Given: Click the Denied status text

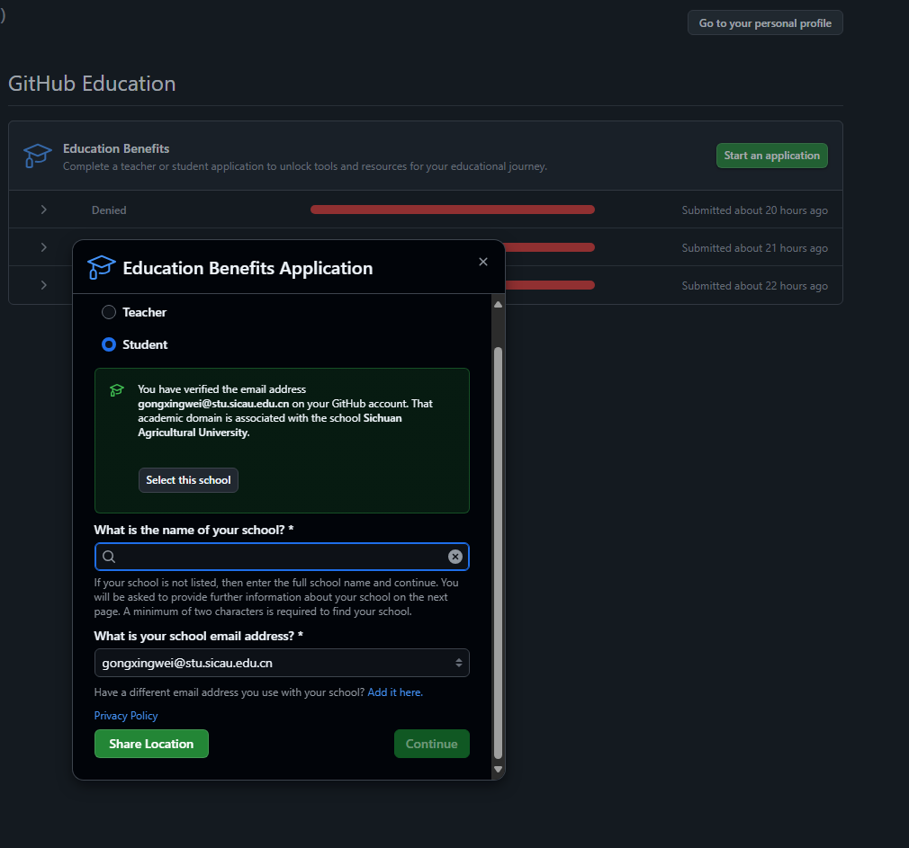Looking at the screenshot, I should 109,210.
